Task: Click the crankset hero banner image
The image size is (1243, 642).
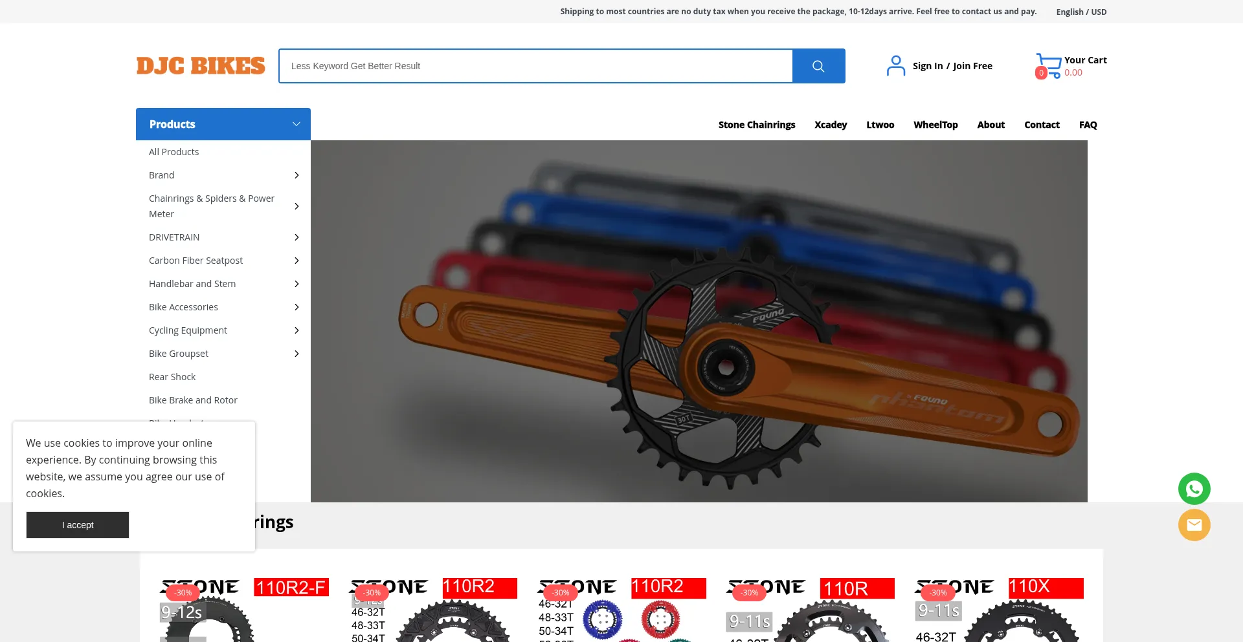Action: (x=699, y=321)
